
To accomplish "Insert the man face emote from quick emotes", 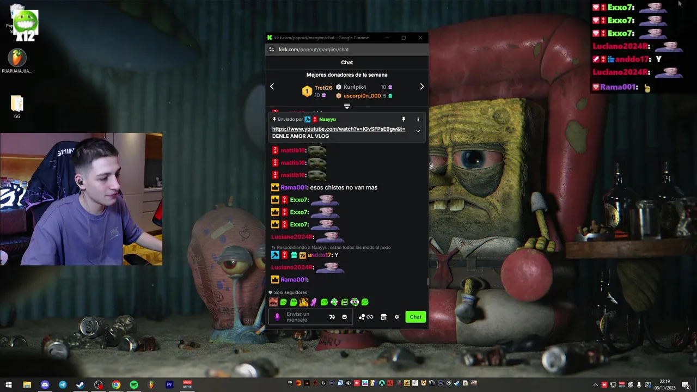I will point(273,302).
